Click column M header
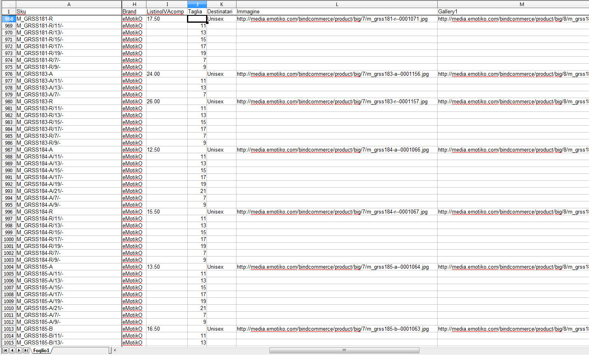 [x=521, y=4]
